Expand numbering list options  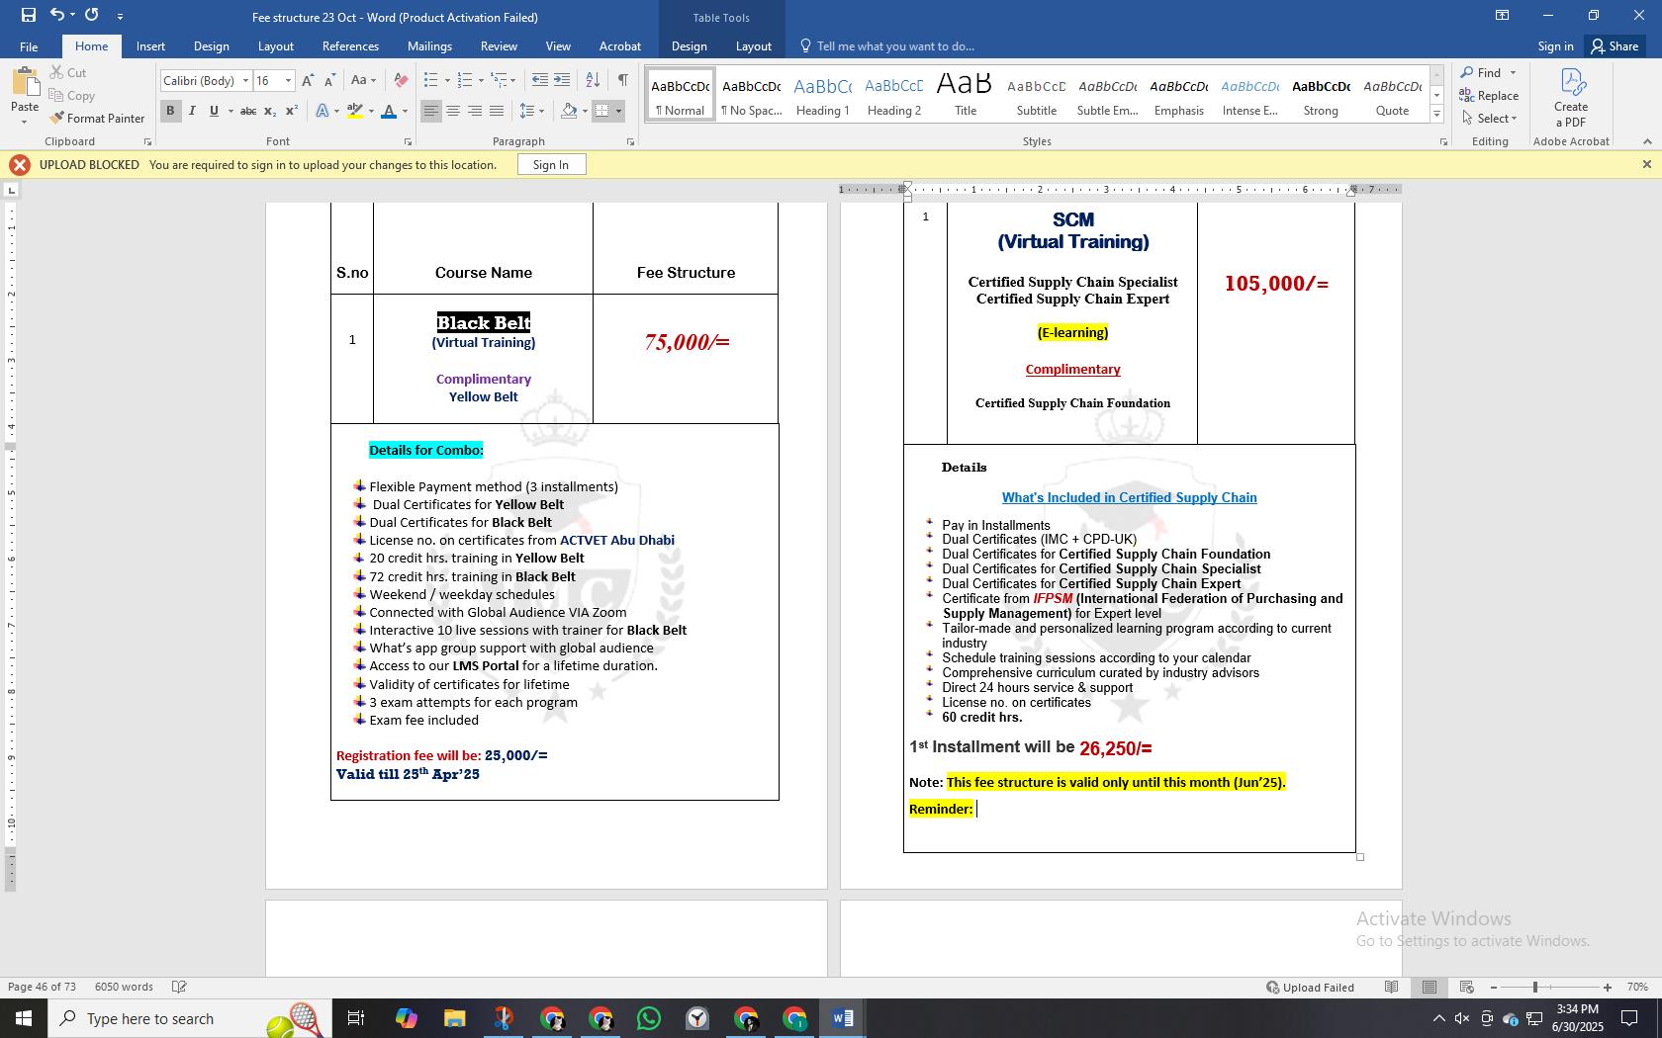(481, 81)
